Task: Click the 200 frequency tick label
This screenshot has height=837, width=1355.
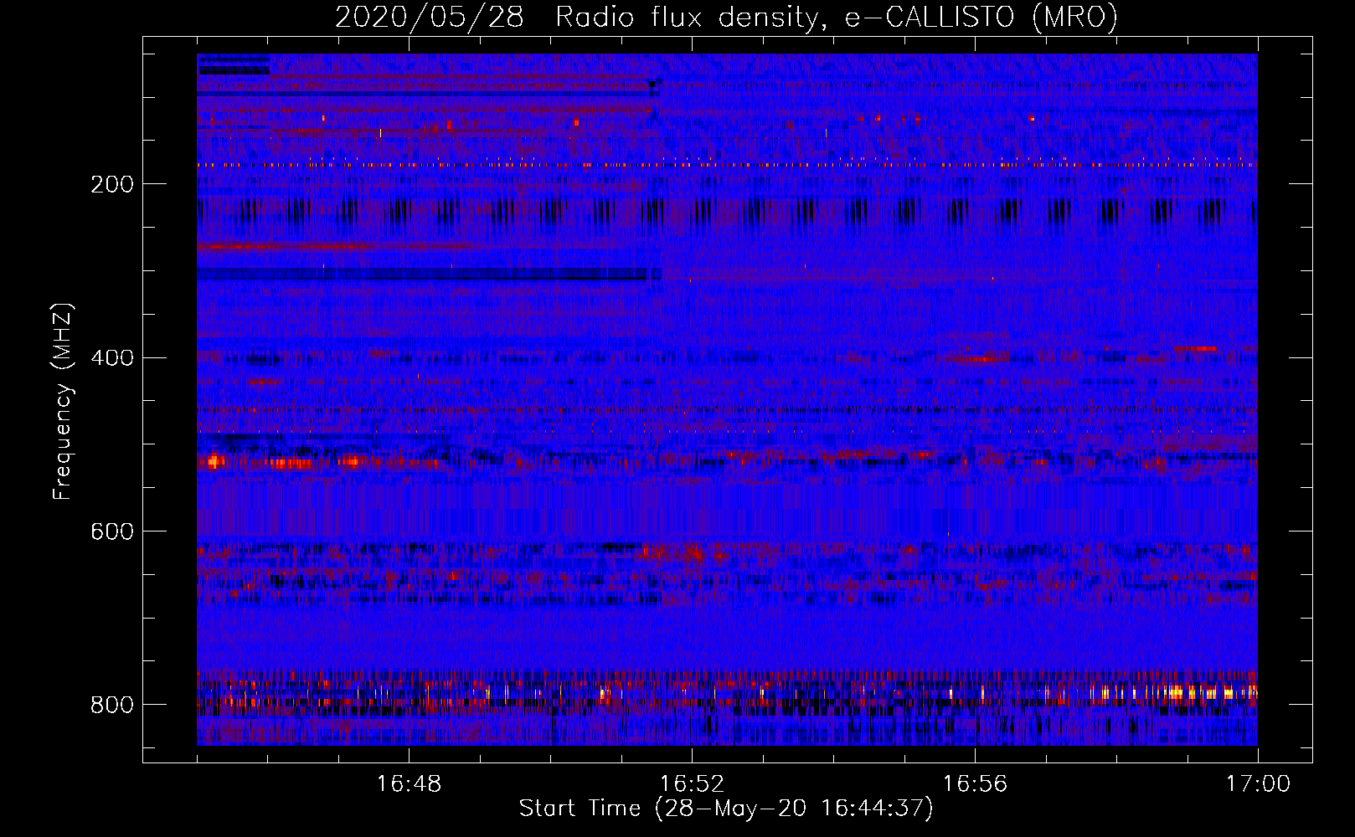Action: [111, 184]
